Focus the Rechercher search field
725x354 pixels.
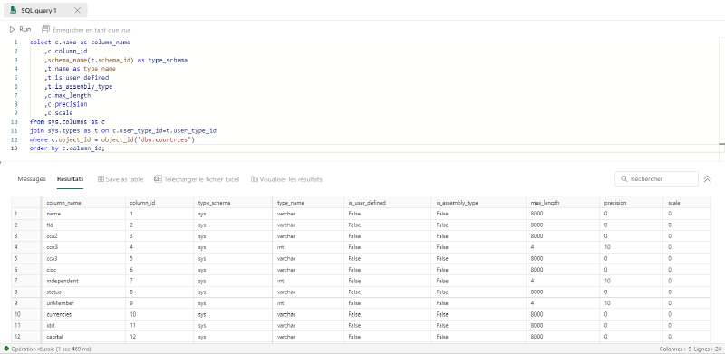point(656,179)
